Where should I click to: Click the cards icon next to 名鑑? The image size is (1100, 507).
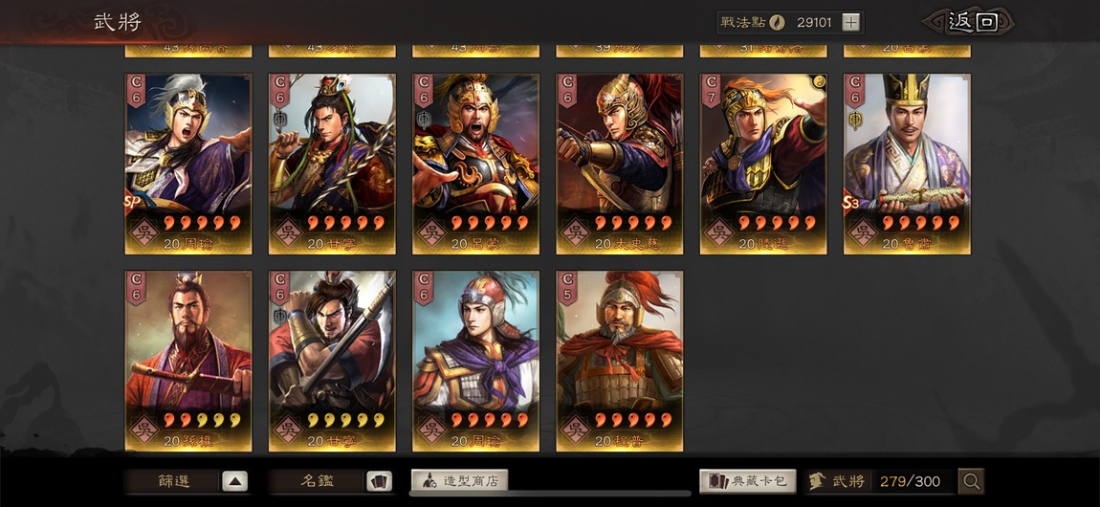[379, 481]
